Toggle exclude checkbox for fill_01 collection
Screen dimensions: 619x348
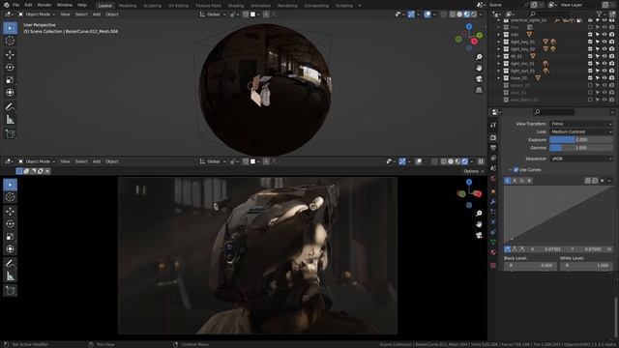[590, 56]
